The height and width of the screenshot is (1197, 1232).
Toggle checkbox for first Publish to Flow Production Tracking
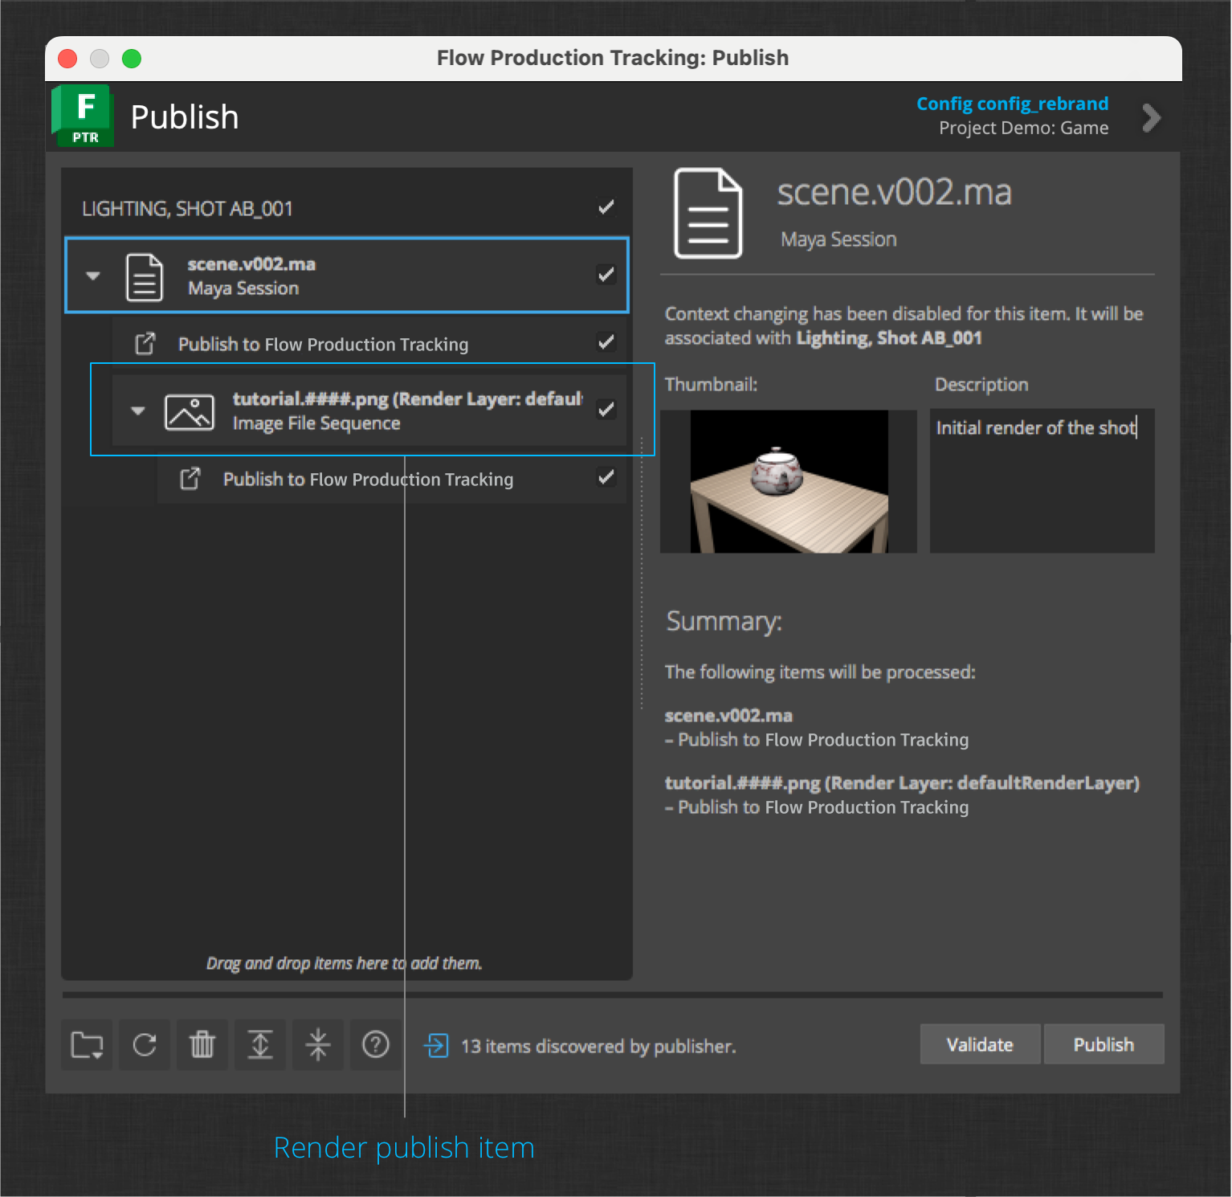tap(606, 343)
